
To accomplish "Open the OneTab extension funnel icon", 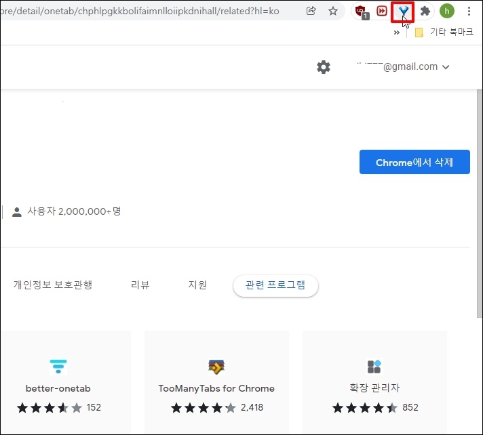I will [403, 12].
